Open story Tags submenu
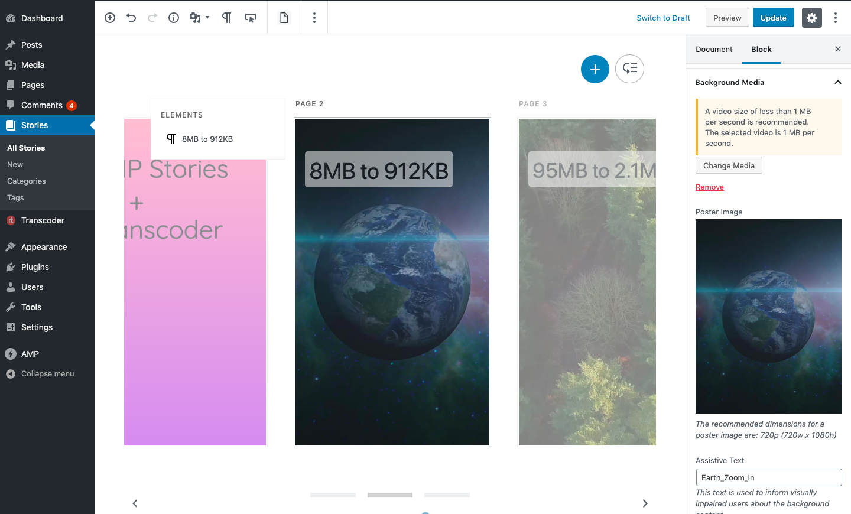The image size is (851, 514). click(x=16, y=197)
